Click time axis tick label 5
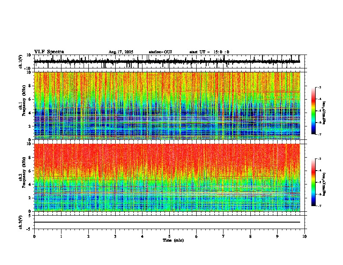The width and height of the screenshot is (343, 265). (169, 236)
